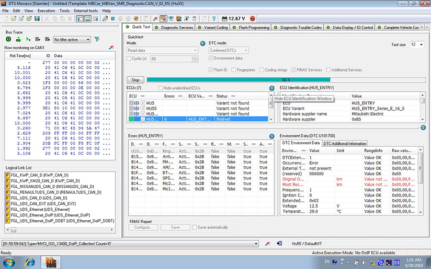Open the Execution menu
The width and height of the screenshot is (431, 269).
point(46,11)
